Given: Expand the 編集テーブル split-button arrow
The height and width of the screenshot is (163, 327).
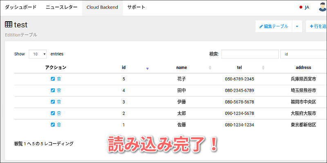Looking at the screenshot, I should click(x=297, y=26).
